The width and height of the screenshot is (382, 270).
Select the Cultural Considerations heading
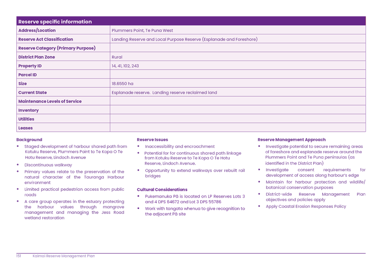162,190
